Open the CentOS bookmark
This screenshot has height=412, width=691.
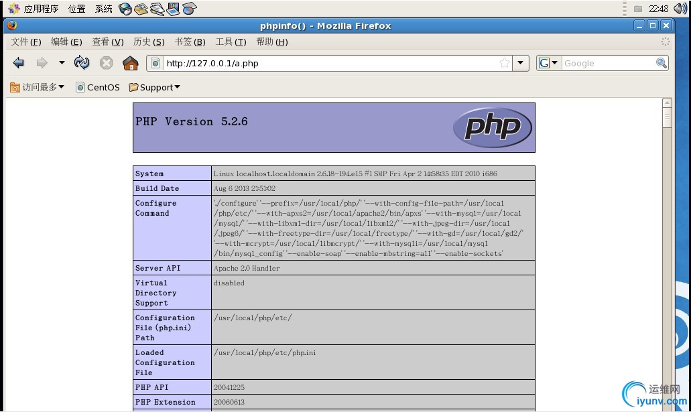[98, 87]
